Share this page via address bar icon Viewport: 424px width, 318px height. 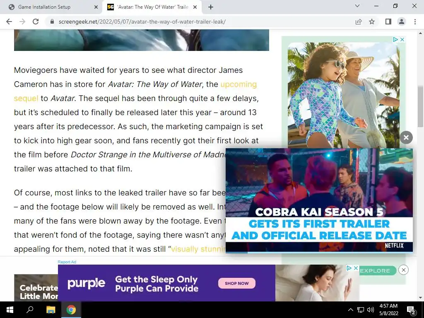point(359,22)
